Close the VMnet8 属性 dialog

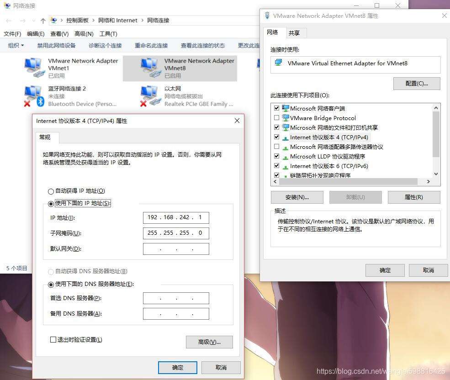point(444,16)
